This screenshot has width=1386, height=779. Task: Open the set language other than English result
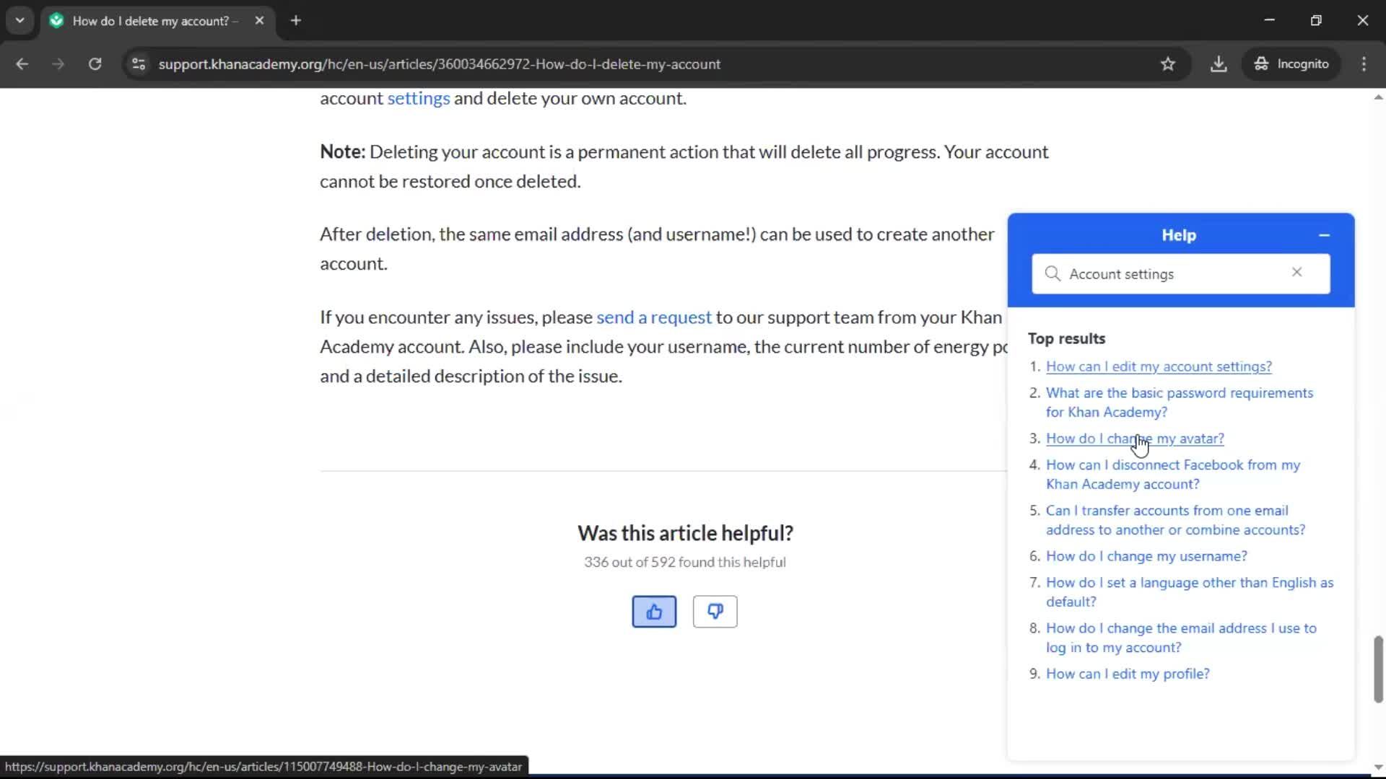1190,592
